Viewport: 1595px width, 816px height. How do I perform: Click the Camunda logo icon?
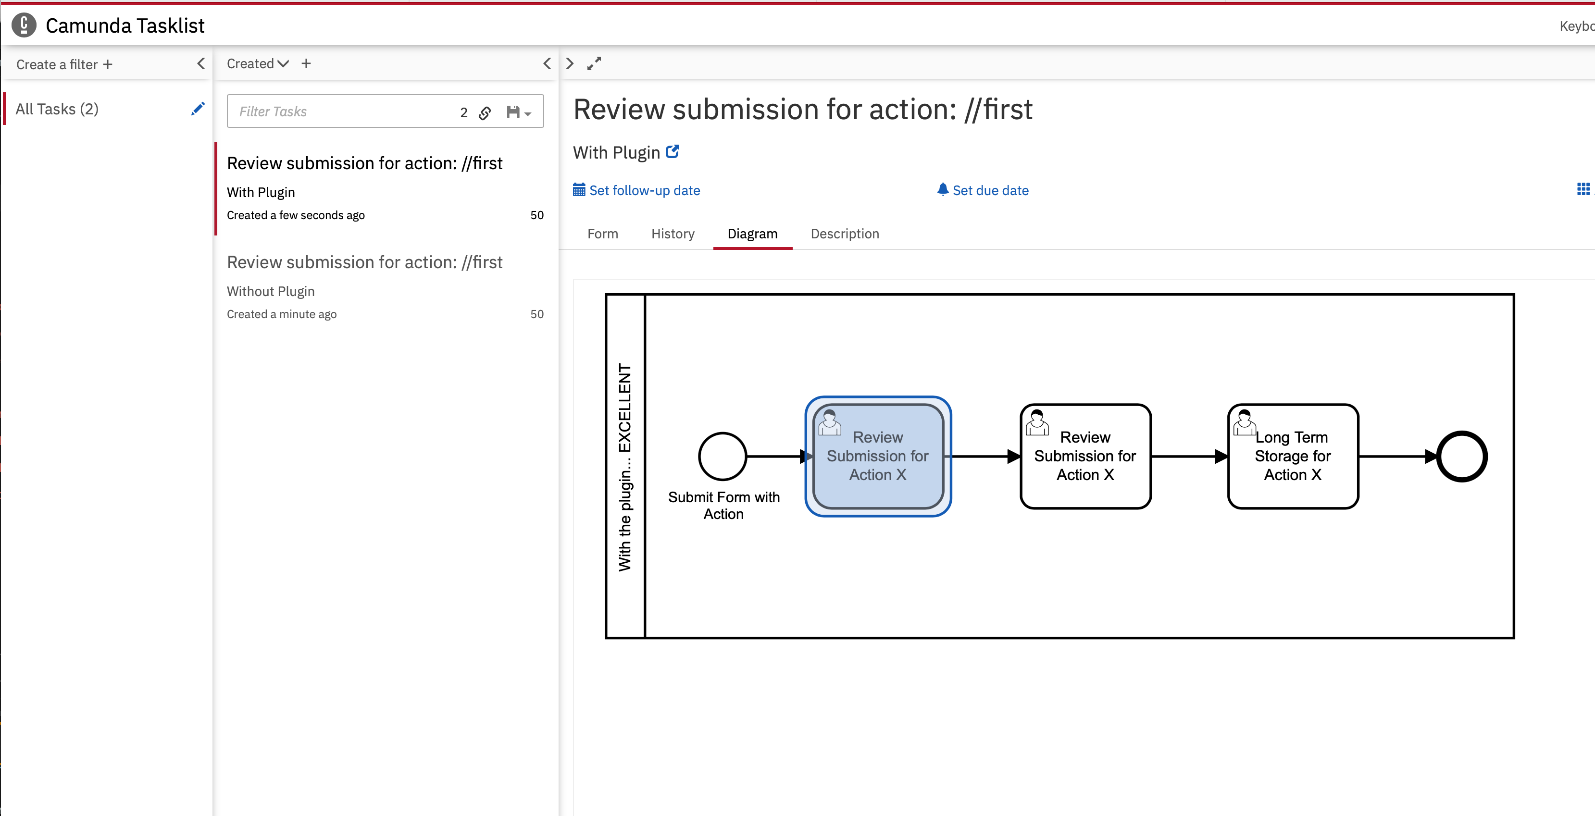24,25
